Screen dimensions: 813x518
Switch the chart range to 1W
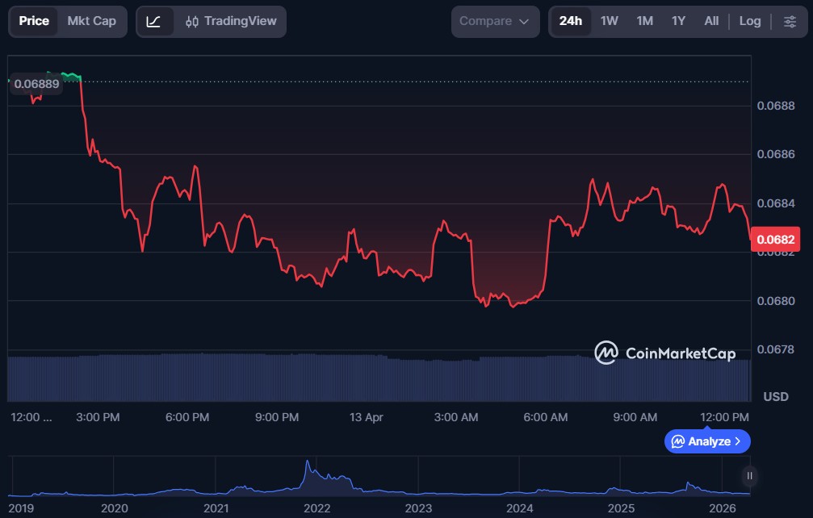tap(609, 21)
